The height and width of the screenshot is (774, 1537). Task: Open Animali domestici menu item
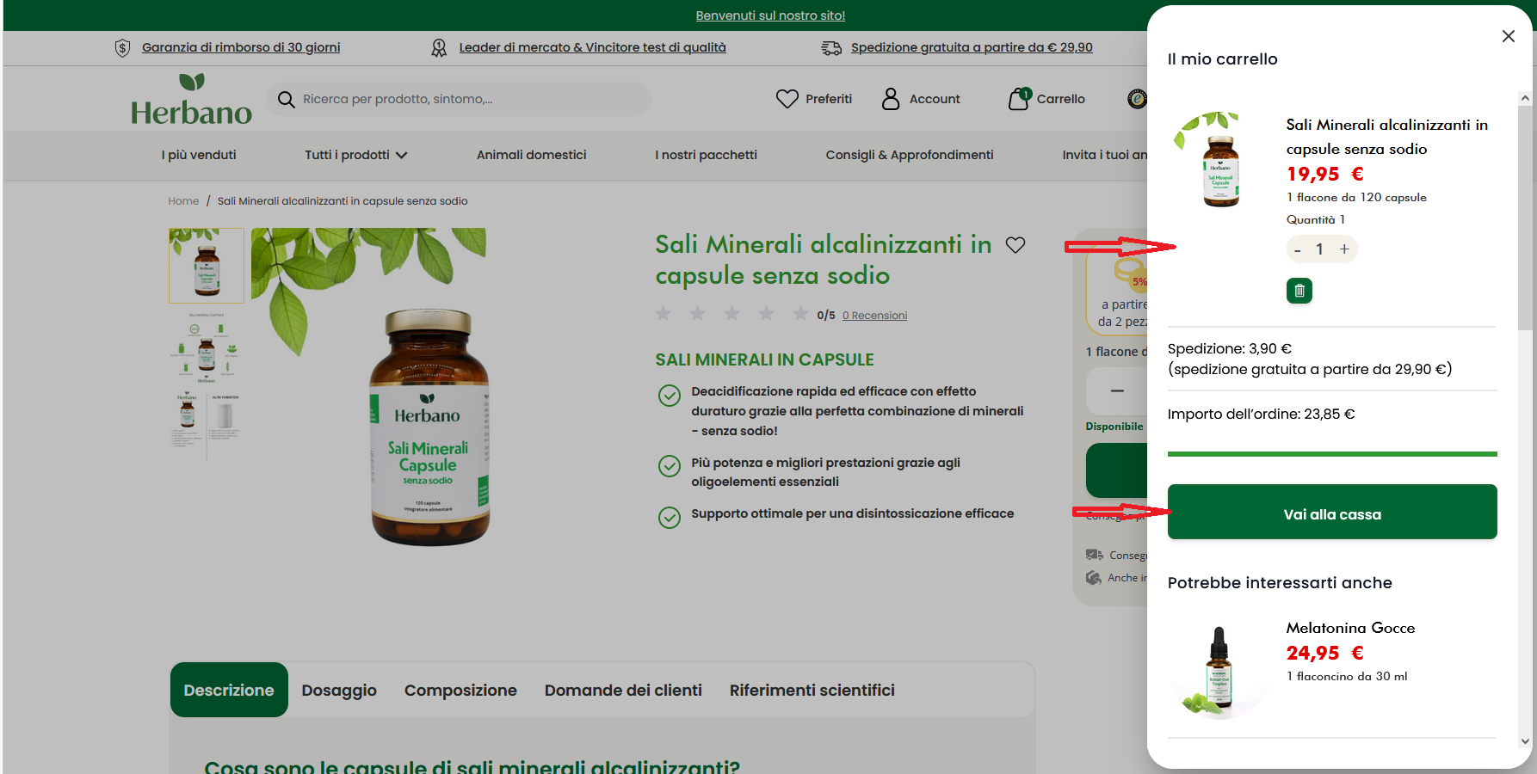click(x=531, y=155)
